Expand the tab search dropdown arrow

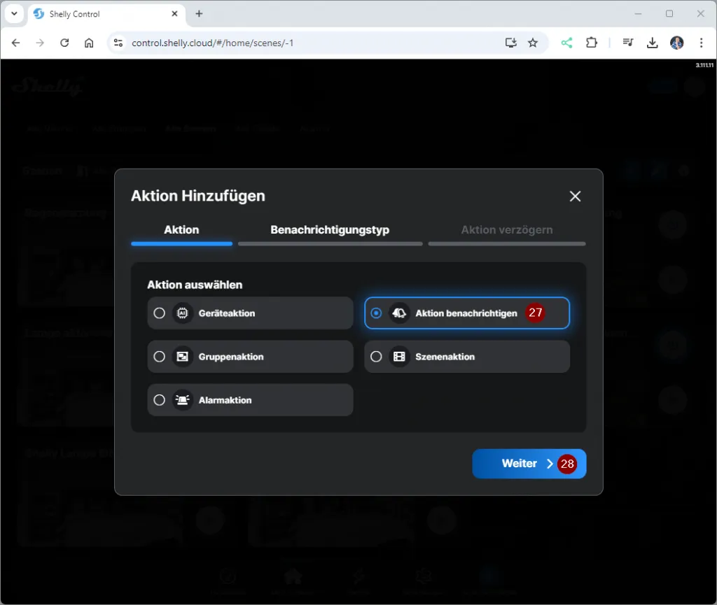pos(14,14)
